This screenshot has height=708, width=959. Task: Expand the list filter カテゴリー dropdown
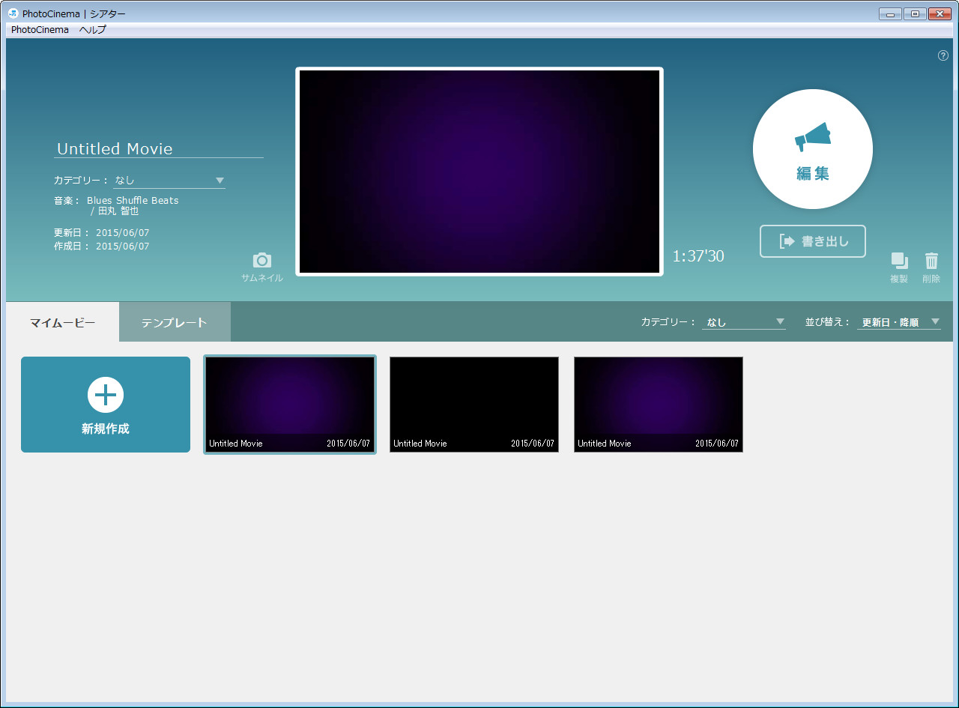coord(744,322)
